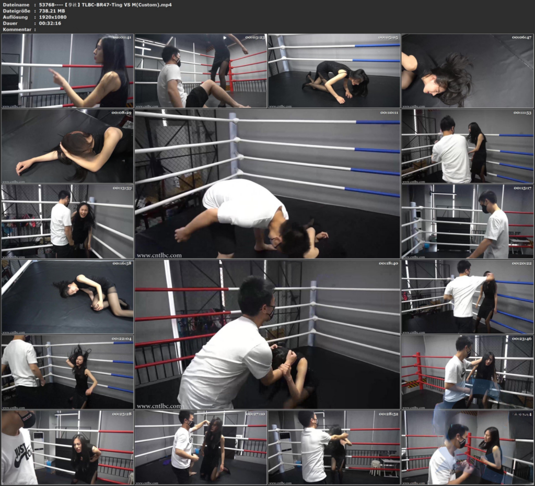This screenshot has width=535, height=486.
Task: Pick the frame stamped 00:27:10
Action: (201, 447)
